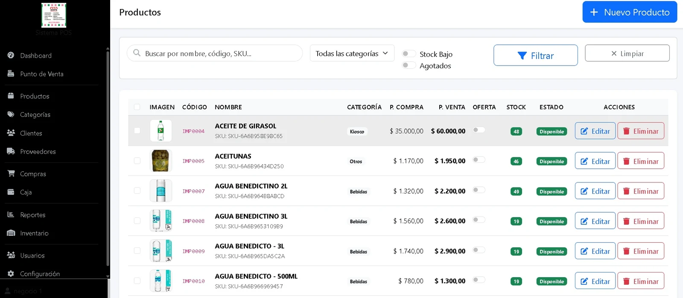The height and width of the screenshot is (298, 683).
Task: Click the Disponible badge for ACEITUNAS
Action: [x=552, y=162]
